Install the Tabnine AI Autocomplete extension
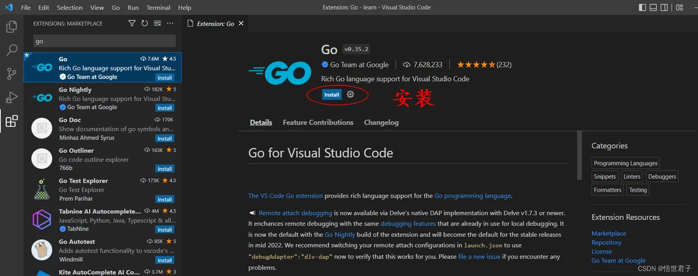 [165, 229]
